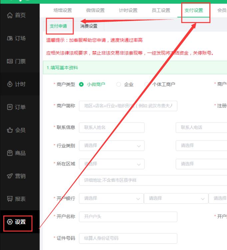Select the 计时 timer sidebar icon
The width and height of the screenshot is (227, 250).
click(10, 84)
